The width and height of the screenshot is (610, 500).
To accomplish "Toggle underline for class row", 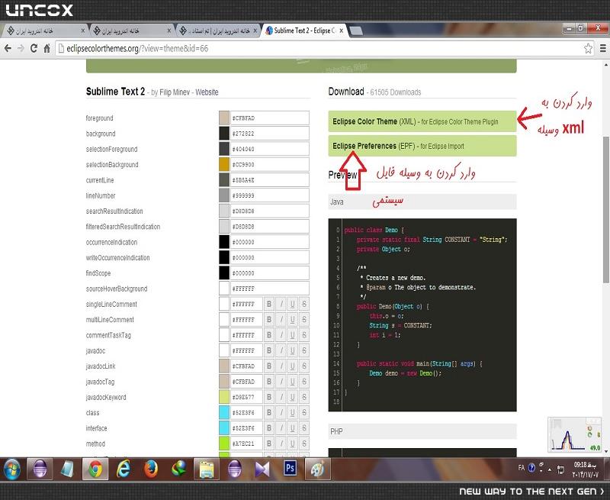I will pyautogui.click(x=292, y=412).
